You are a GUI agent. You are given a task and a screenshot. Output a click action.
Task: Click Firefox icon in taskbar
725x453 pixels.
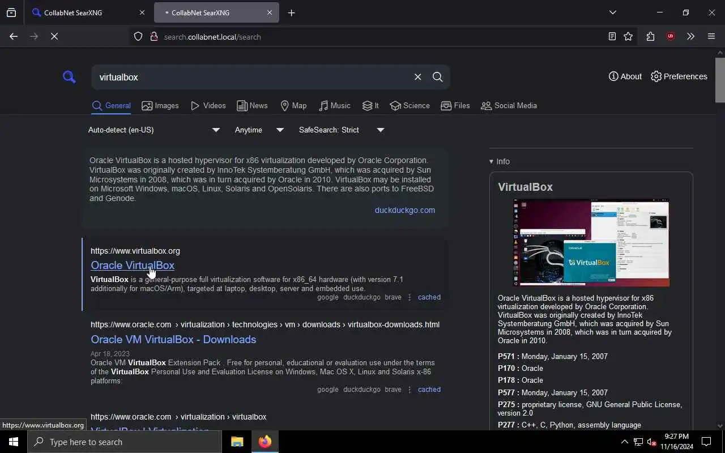[265, 442]
